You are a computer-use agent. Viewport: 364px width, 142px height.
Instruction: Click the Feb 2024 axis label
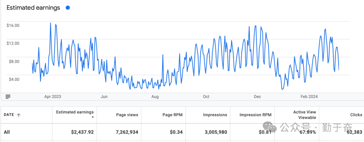[309, 97]
